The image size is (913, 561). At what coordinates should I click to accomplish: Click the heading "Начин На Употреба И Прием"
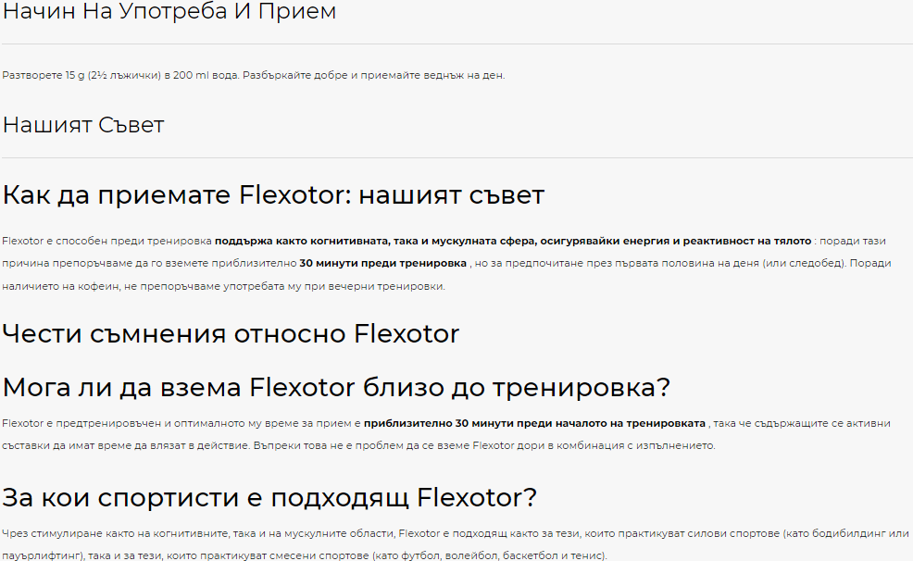click(x=169, y=11)
